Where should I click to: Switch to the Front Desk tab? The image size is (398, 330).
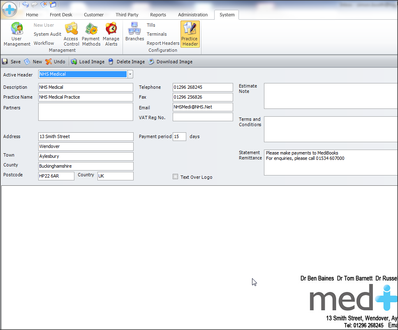[x=61, y=15]
